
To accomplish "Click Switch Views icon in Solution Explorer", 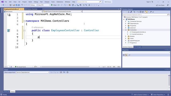I will (x=131, y=12).
